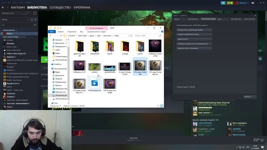This screenshot has width=267, height=150.
Task: Click Steam's back arrow
Action: coord(3,7)
